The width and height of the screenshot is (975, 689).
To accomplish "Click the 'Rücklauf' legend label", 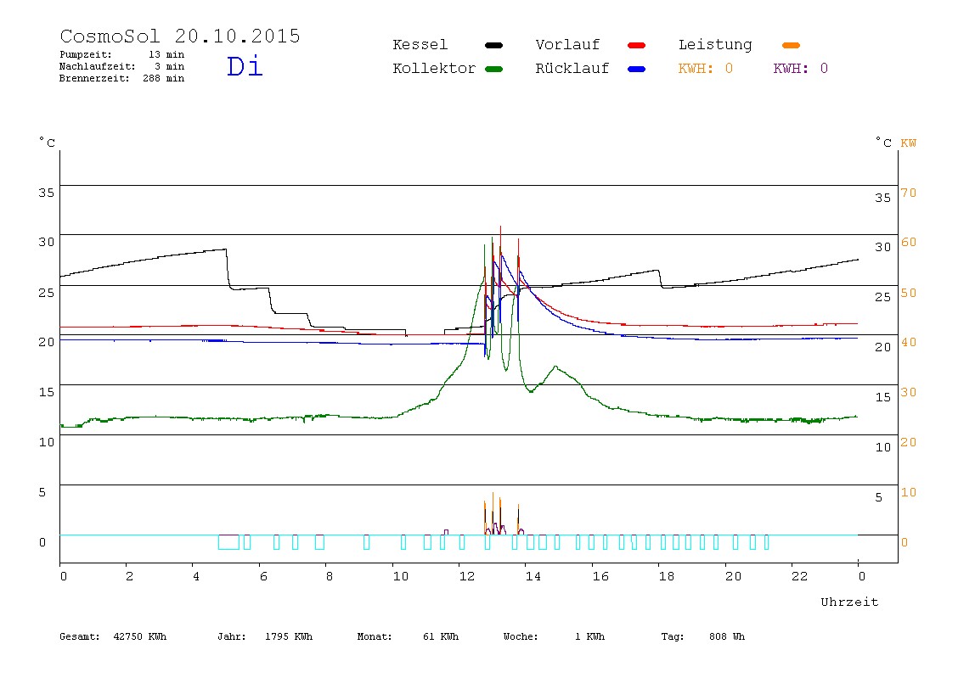I will [x=572, y=69].
